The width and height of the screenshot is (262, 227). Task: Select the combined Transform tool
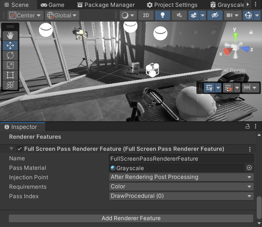(x=10, y=85)
